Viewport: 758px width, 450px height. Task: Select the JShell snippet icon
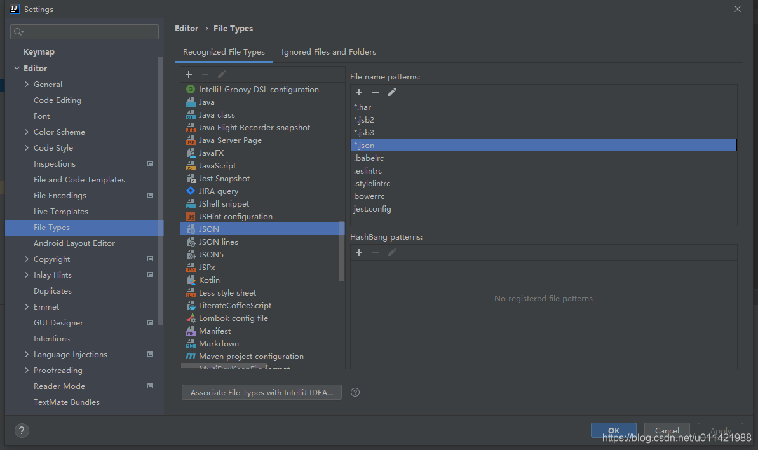pyautogui.click(x=191, y=203)
